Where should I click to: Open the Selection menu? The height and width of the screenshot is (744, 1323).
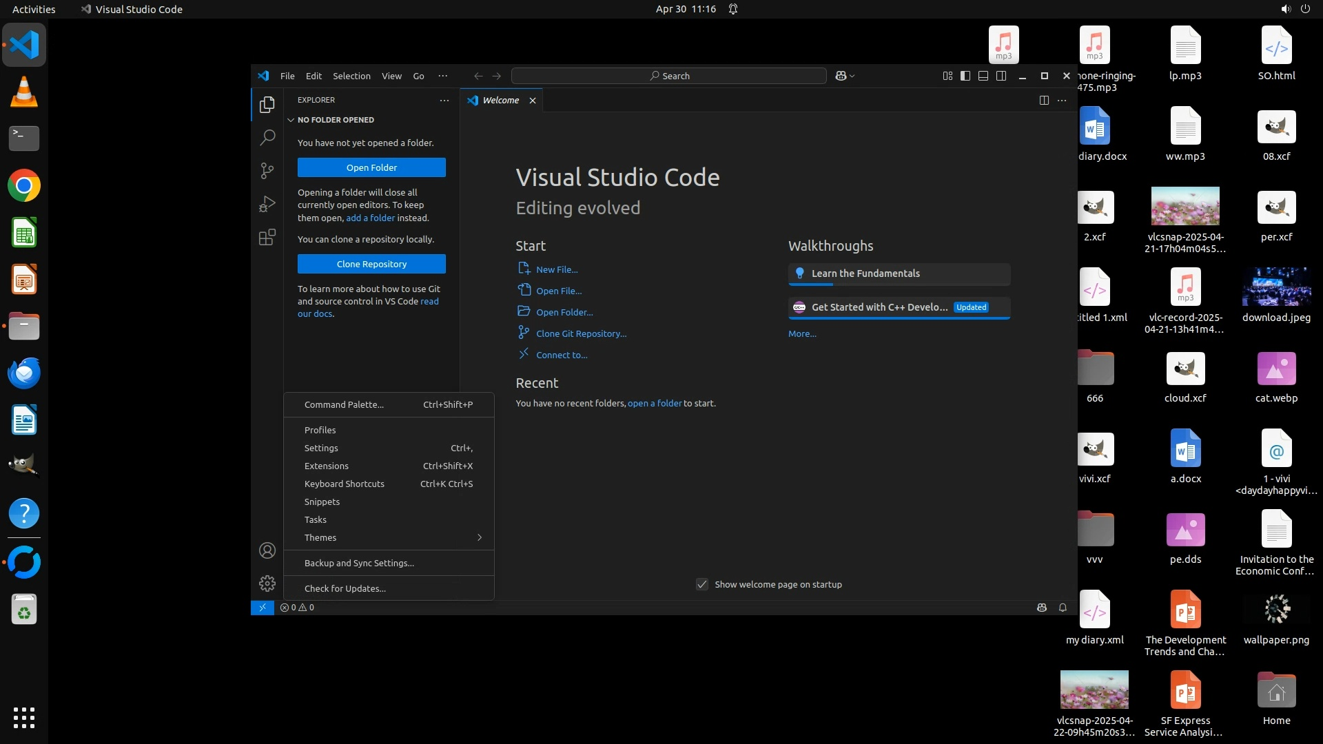pos(351,76)
